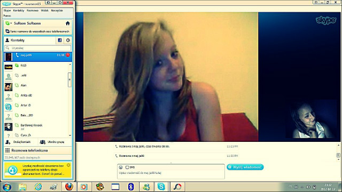This screenshot has height=192, width=342.
Task: Click the Skype home icon
Action: click(x=68, y=23)
